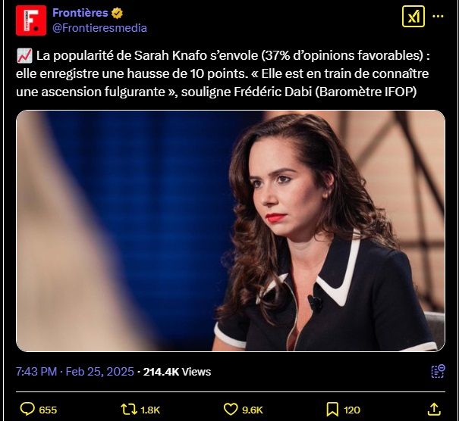459x421 pixels.
Task: Open the reader context icon
Action: (x=438, y=371)
